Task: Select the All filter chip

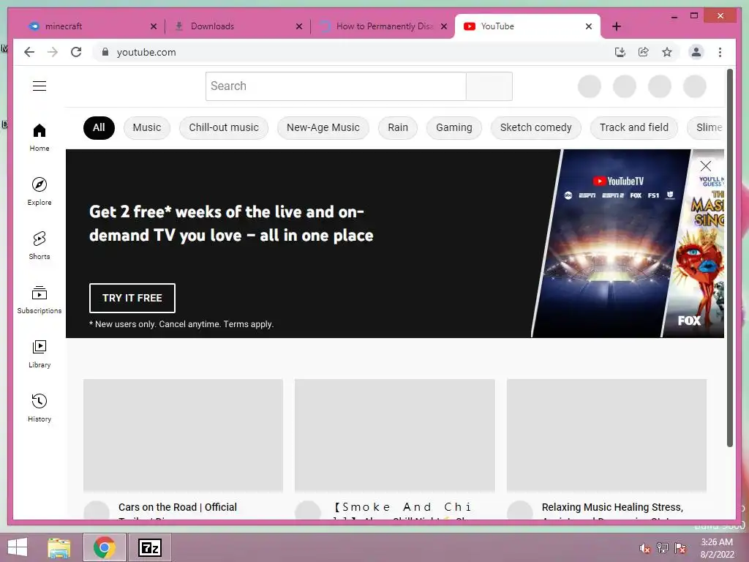Action: coord(99,127)
